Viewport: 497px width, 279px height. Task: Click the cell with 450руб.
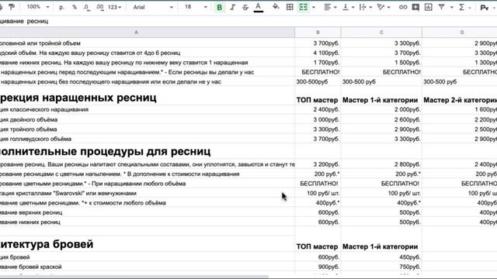381,257
